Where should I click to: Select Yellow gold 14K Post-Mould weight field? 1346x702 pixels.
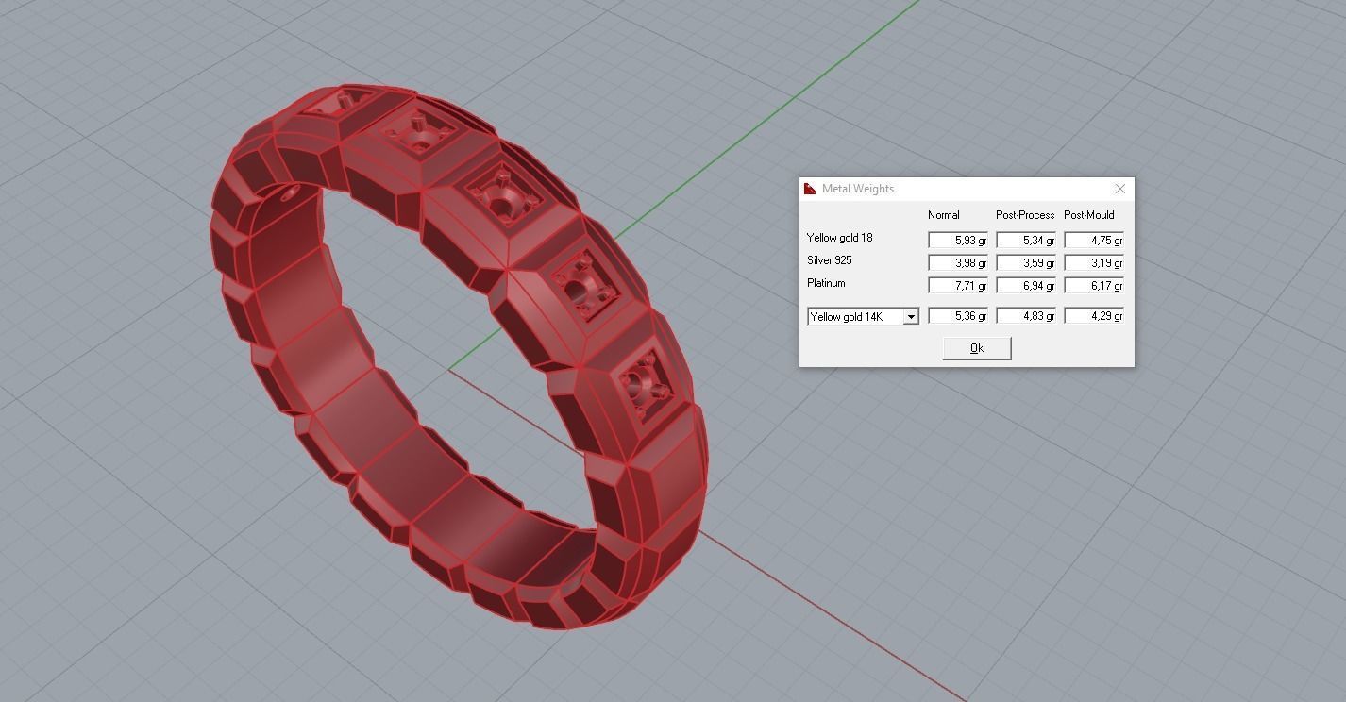tap(1094, 316)
